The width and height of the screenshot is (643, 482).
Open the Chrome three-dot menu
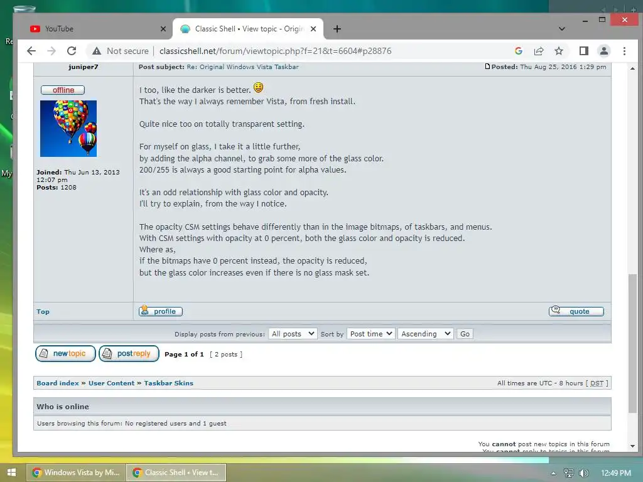coord(624,51)
